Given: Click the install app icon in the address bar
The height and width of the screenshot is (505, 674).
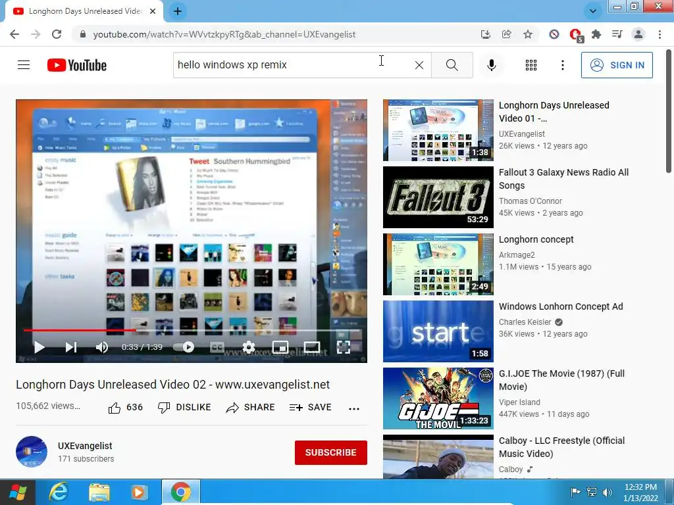Looking at the screenshot, I should tap(485, 34).
